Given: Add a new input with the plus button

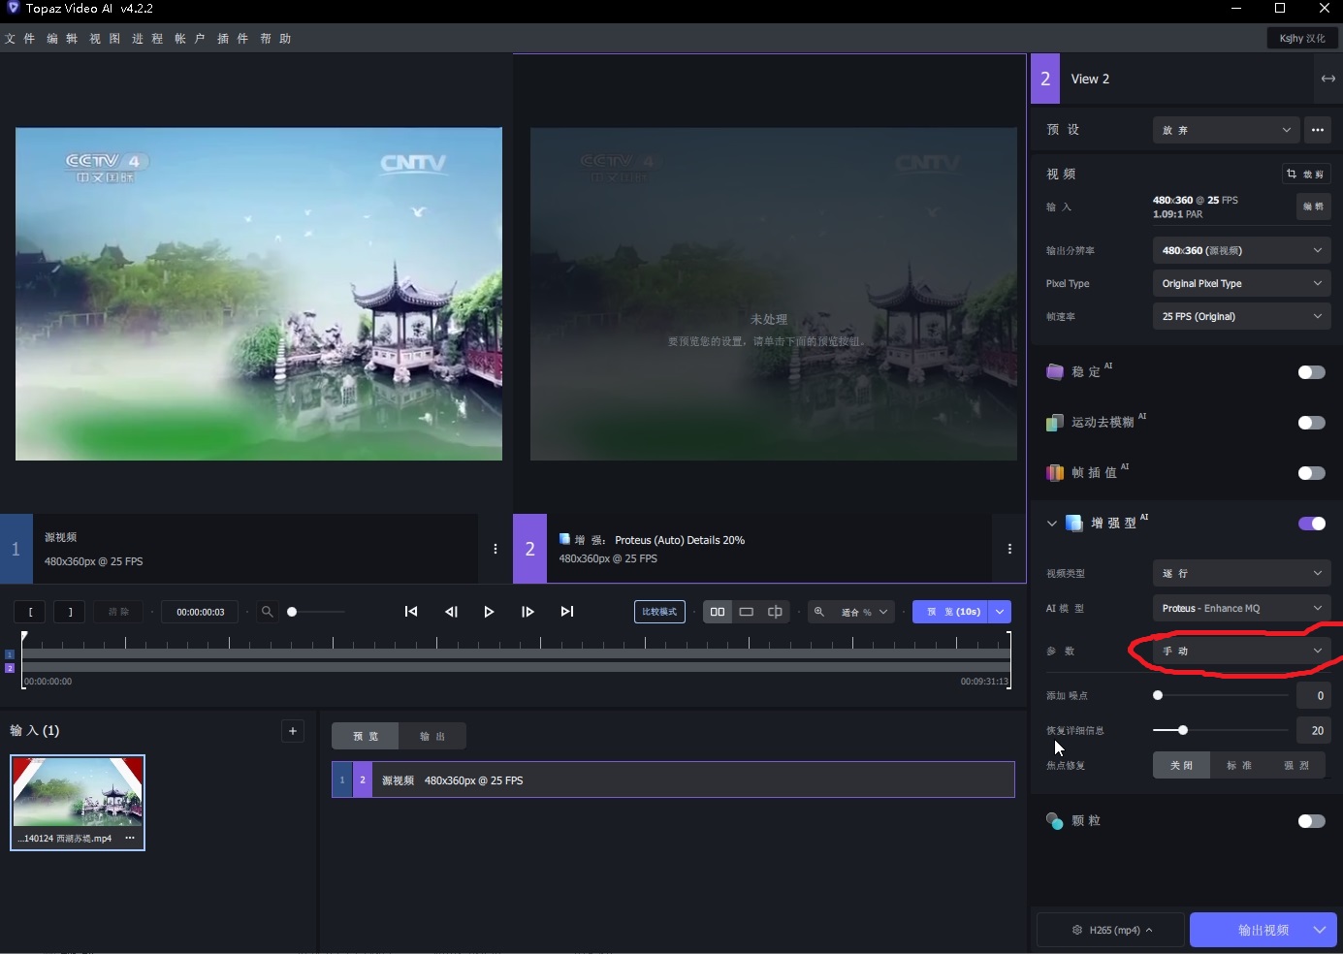Looking at the screenshot, I should [293, 731].
